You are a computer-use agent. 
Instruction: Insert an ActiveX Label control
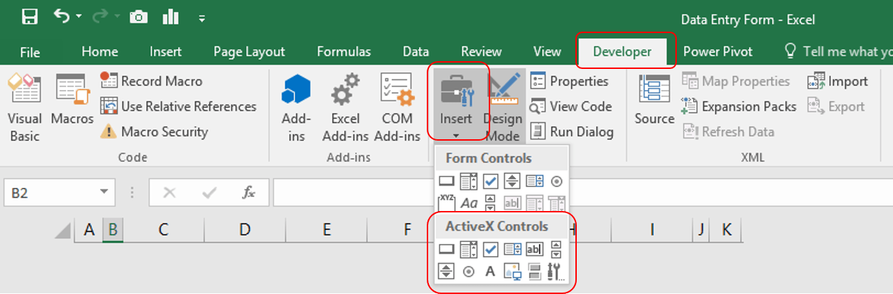(491, 271)
